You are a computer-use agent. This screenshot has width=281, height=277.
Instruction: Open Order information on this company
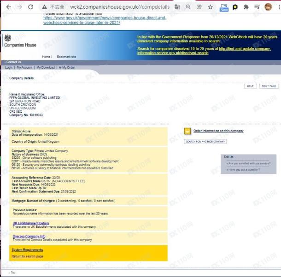coord(218,131)
